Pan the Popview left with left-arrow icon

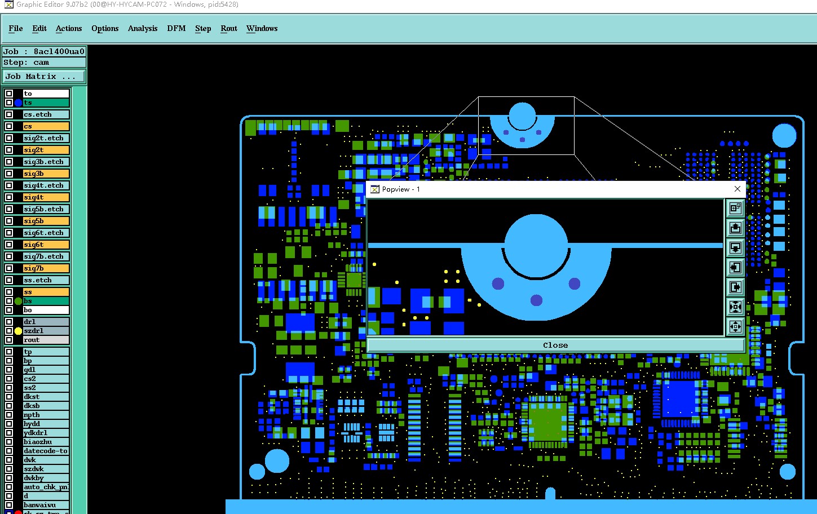click(735, 267)
